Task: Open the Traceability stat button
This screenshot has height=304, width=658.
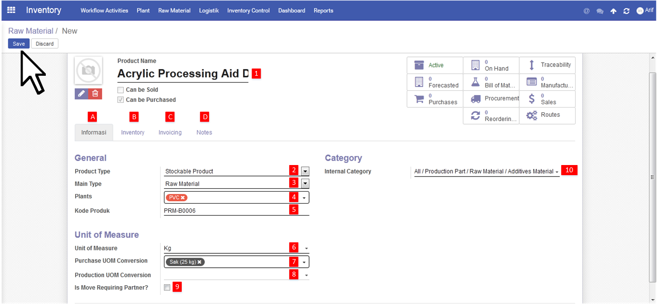Action: click(x=547, y=65)
